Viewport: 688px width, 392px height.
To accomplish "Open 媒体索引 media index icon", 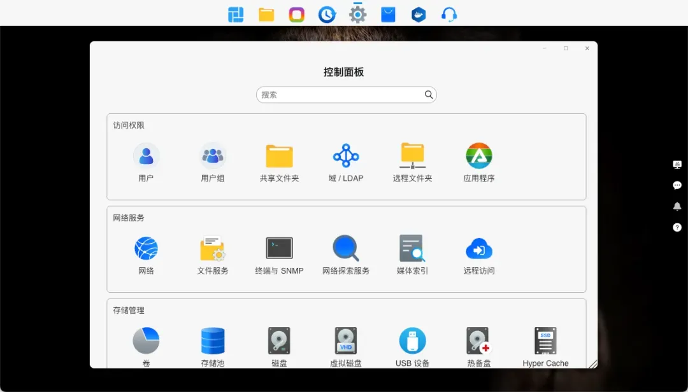I will (x=412, y=248).
